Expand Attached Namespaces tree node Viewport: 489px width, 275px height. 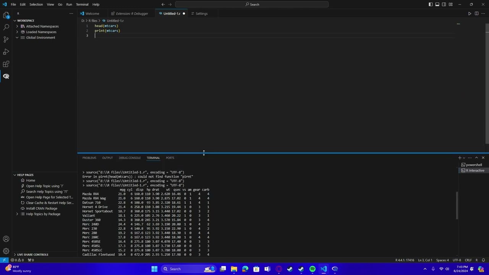(17, 26)
